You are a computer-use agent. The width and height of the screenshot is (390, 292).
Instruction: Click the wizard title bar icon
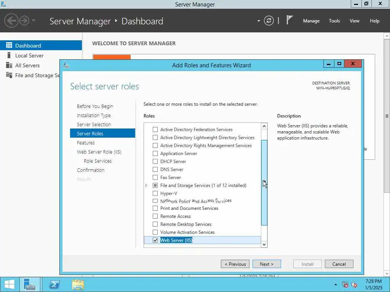66,65
